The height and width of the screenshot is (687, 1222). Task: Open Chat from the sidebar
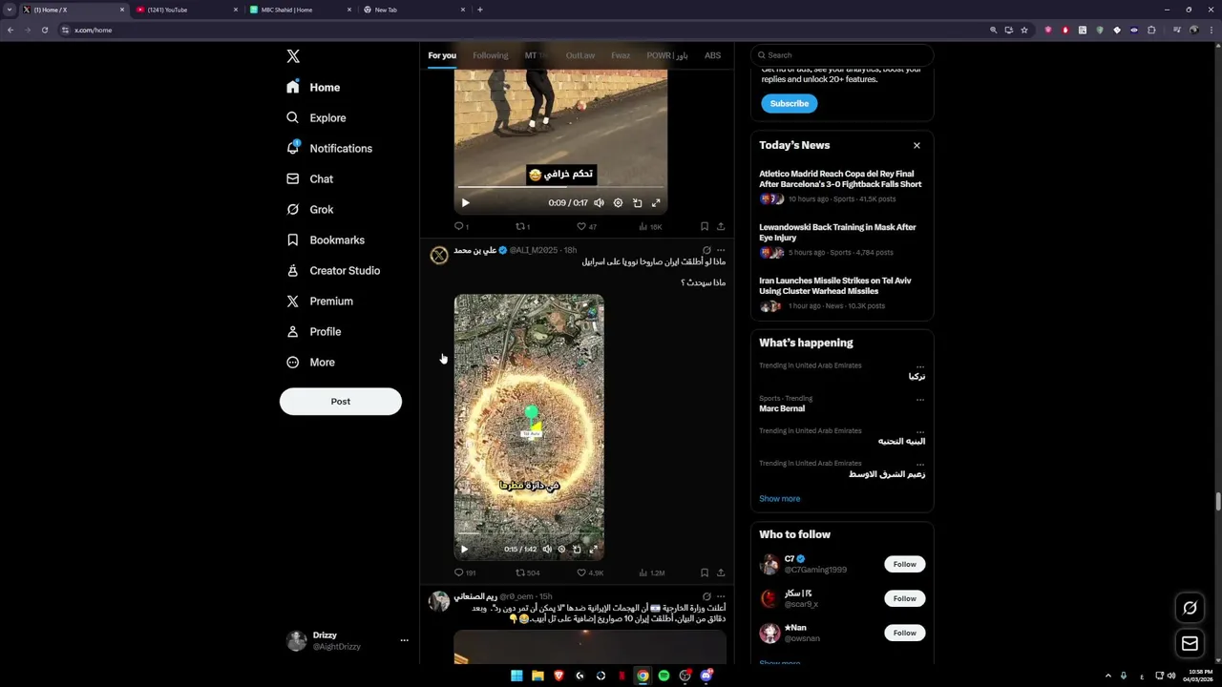point(309,178)
